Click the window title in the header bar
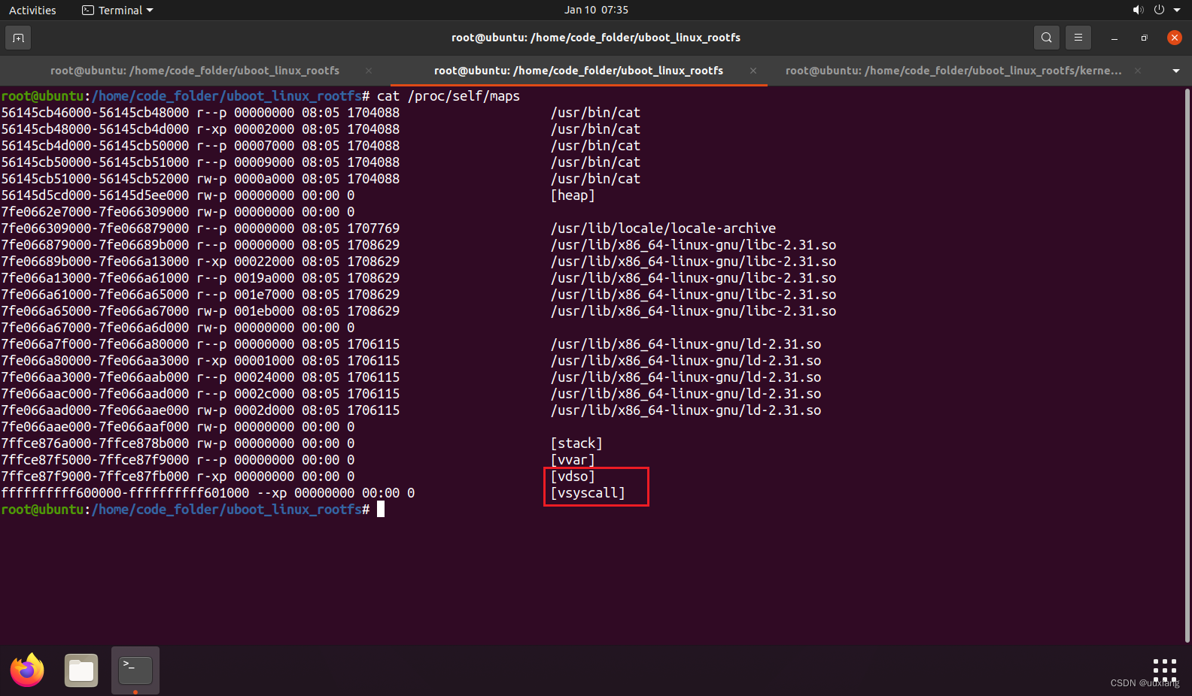The width and height of the screenshot is (1192, 696). click(596, 38)
